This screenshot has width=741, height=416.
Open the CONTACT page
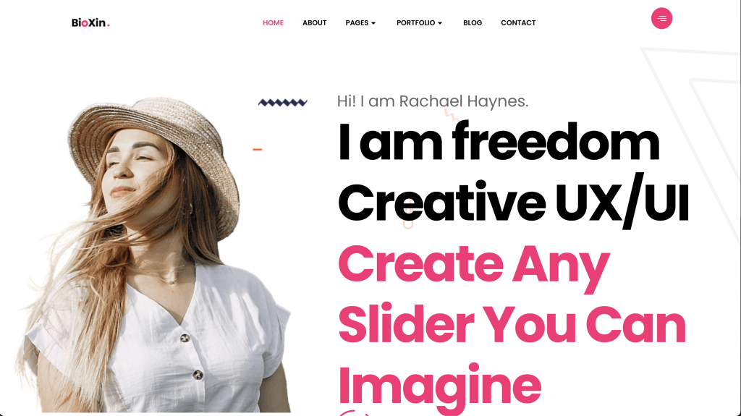(x=518, y=22)
